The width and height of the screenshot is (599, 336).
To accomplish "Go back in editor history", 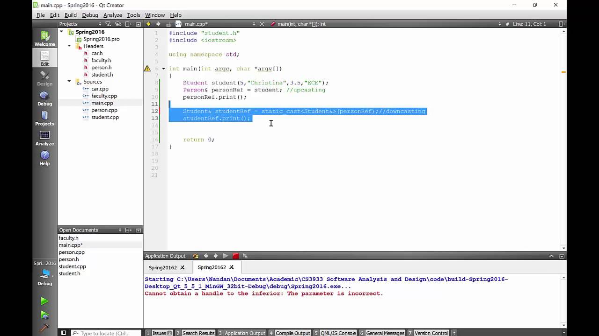I will point(148,24).
